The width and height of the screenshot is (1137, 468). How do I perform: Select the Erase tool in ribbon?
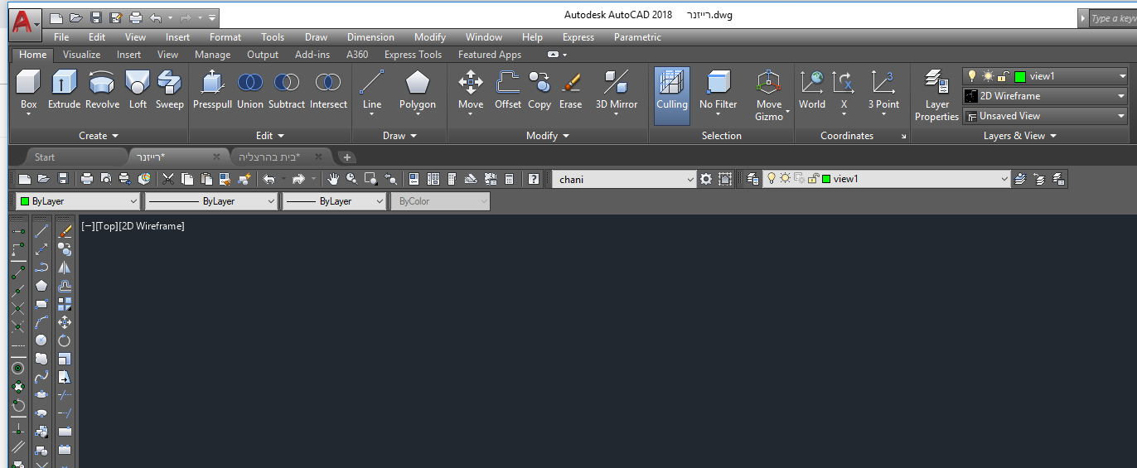[570, 89]
